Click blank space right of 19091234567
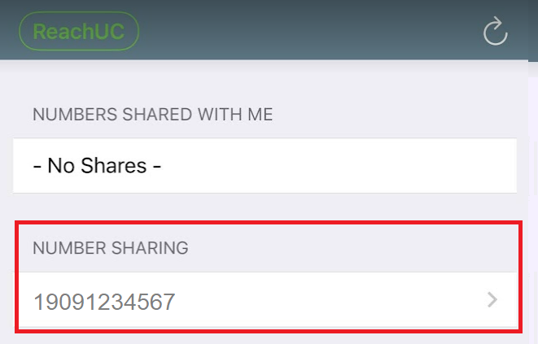Screen dimensions: 538x344 [x=330, y=300]
